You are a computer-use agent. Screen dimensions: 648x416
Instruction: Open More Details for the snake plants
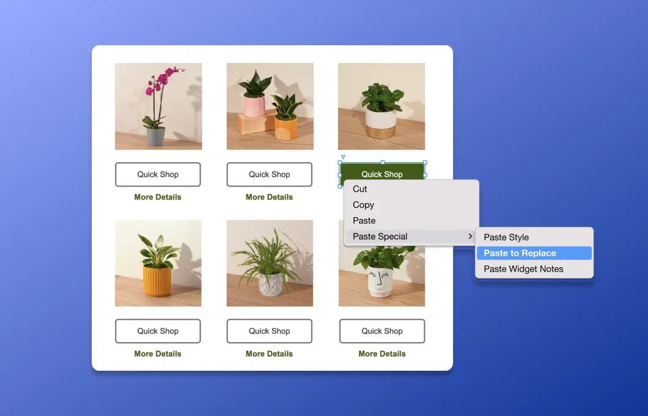coord(269,197)
